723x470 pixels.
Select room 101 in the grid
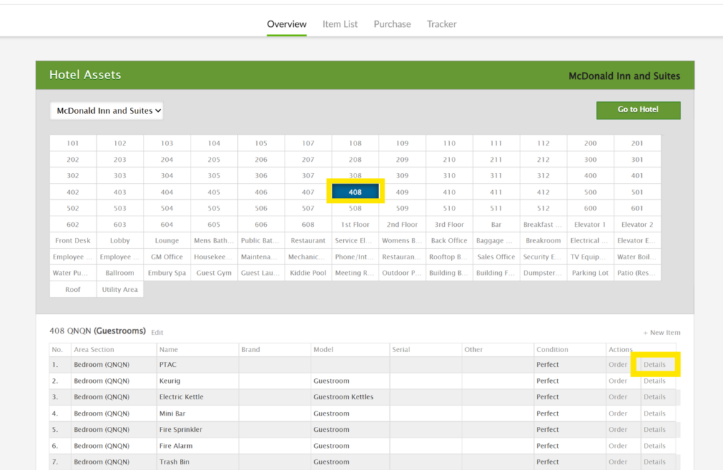click(x=73, y=143)
